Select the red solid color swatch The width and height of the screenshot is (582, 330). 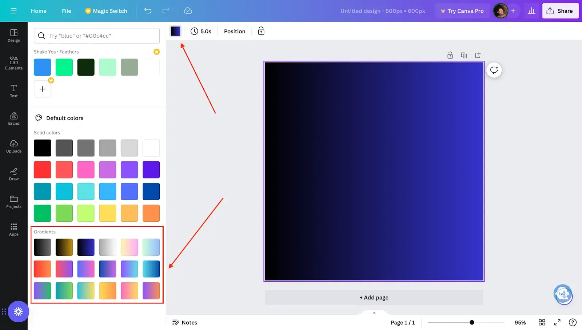coord(43,170)
